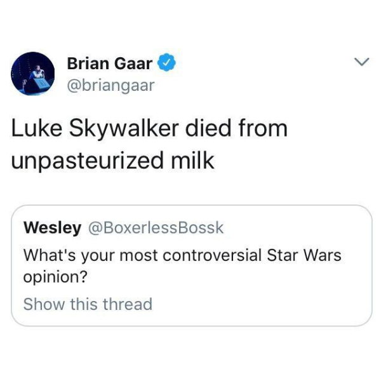Open the Brian Gaar display name

110,63
